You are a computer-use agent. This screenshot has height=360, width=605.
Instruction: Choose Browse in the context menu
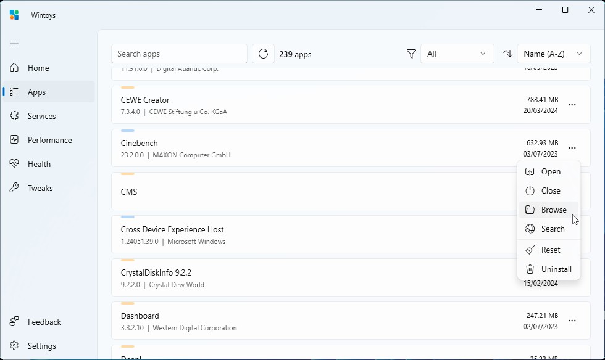coord(549,210)
